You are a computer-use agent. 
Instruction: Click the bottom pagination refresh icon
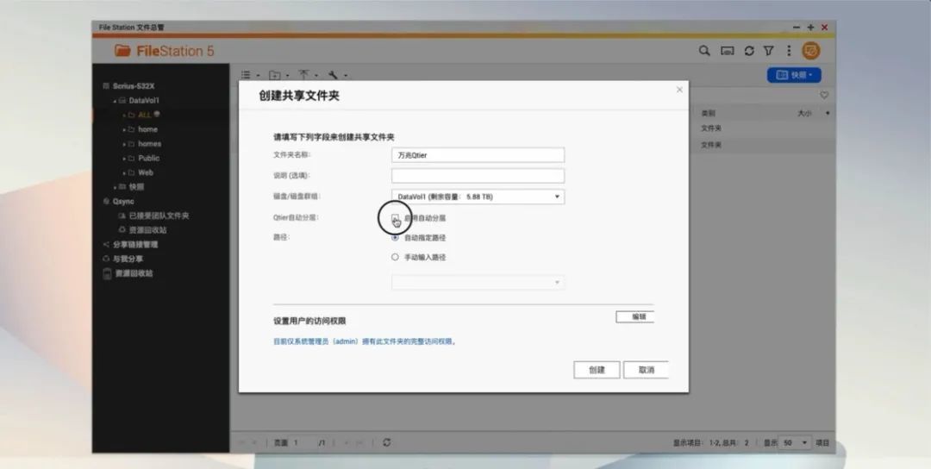click(386, 442)
